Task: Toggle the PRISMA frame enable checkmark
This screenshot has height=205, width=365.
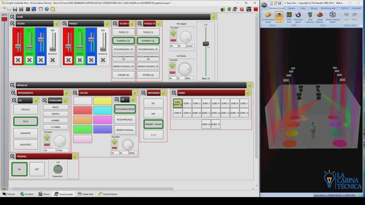Action: point(75,156)
